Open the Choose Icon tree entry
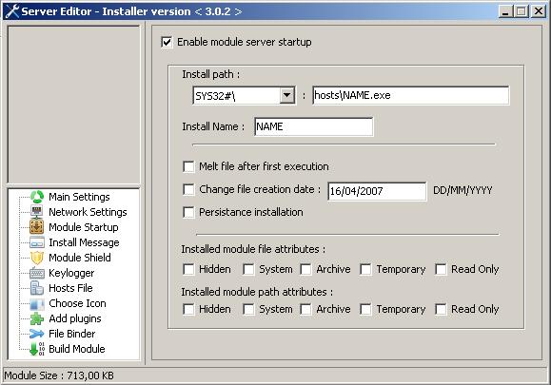Viewport: 551px width, 385px height. [77, 303]
